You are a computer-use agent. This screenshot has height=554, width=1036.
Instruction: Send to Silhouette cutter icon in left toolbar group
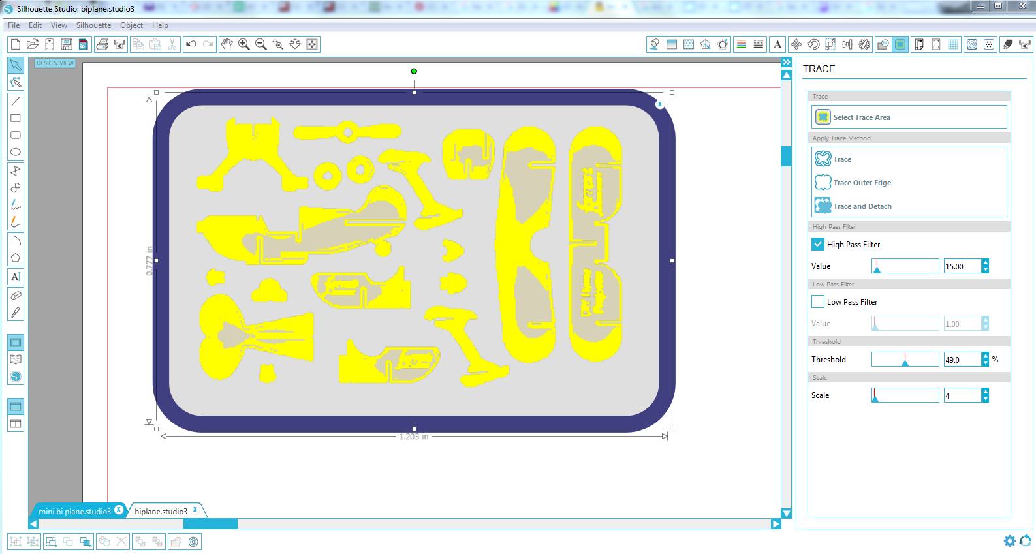(x=119, y=44)
